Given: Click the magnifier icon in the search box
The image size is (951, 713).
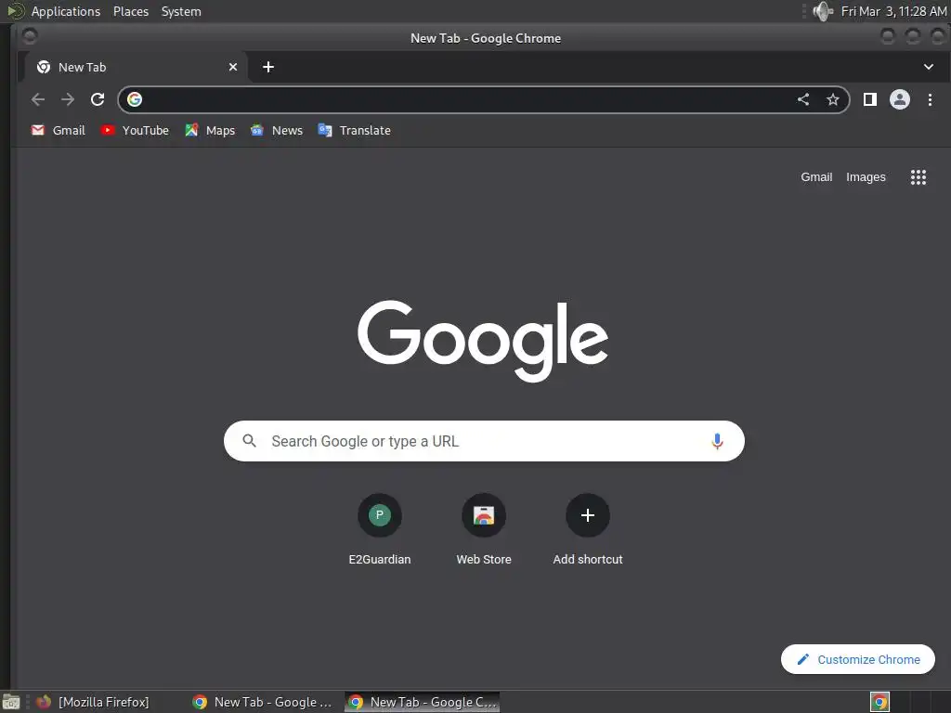Looking at the screenshot, I should [249, 441].
